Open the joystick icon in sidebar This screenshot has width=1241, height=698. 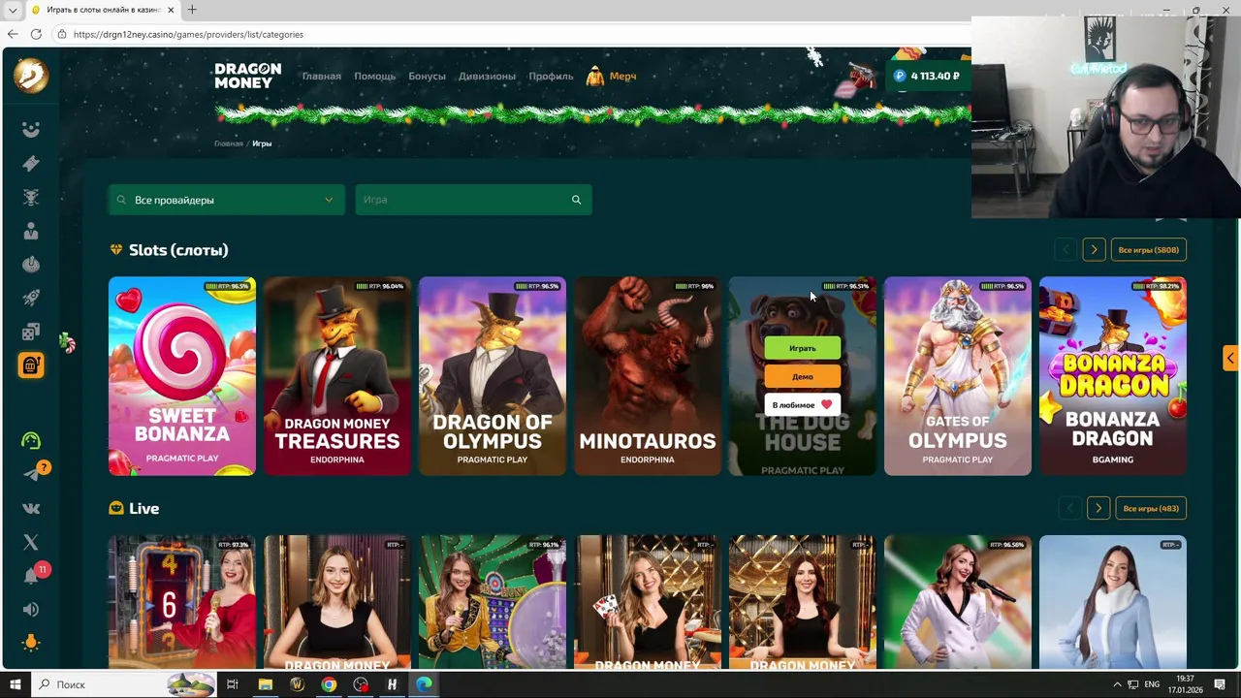(x=31, y=265)
